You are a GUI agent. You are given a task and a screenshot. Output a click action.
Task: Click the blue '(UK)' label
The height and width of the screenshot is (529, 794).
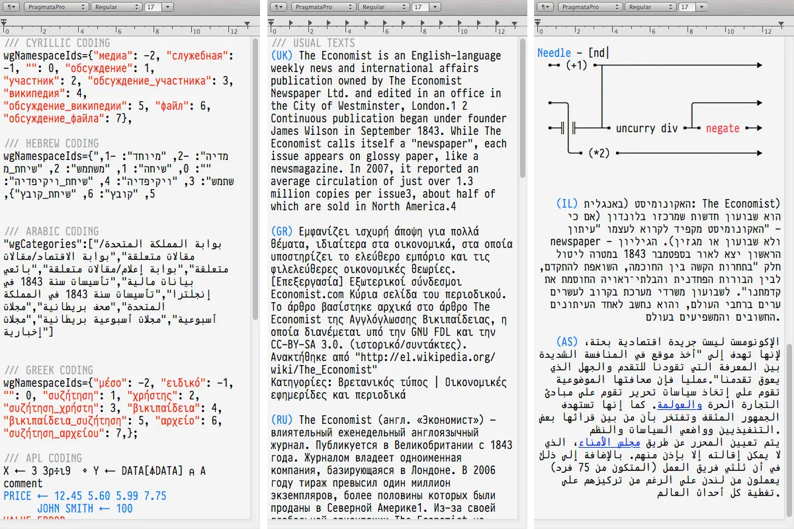coord(283,56)
